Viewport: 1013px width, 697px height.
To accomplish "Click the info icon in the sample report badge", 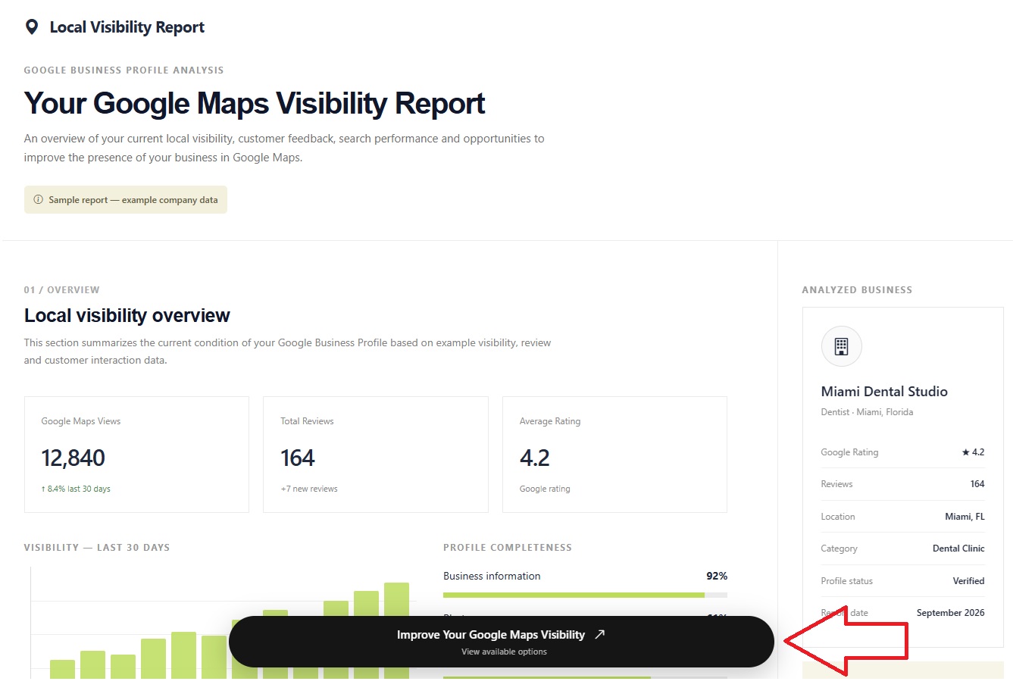I will [38, 200].
